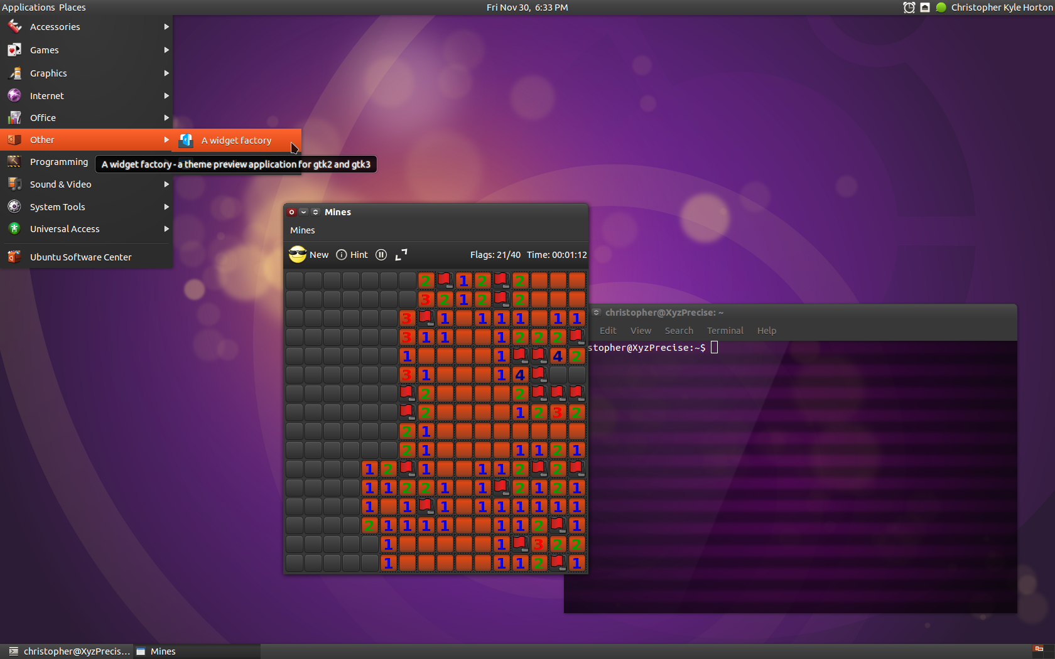
Task: Expand the Office submenu arrow
Action: (x=166, y=117)
